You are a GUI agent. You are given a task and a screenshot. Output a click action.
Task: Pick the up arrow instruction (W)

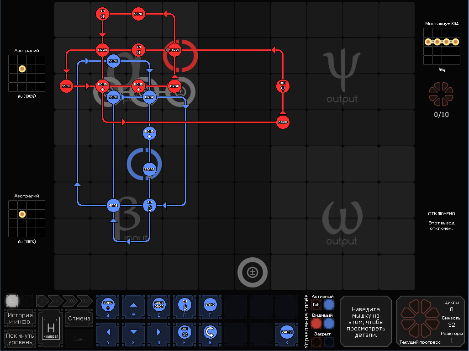coord(133,307)
